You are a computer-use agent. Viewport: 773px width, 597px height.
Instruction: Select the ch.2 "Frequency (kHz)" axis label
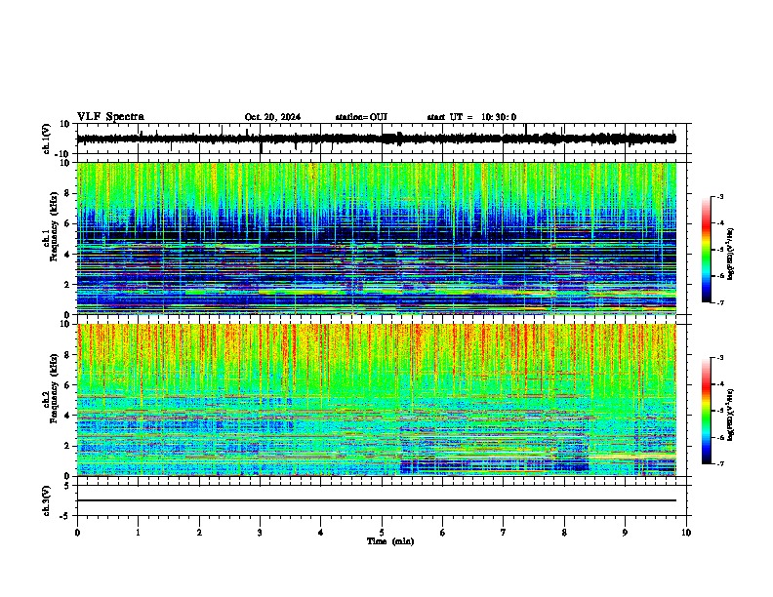[x=54, y=387]
